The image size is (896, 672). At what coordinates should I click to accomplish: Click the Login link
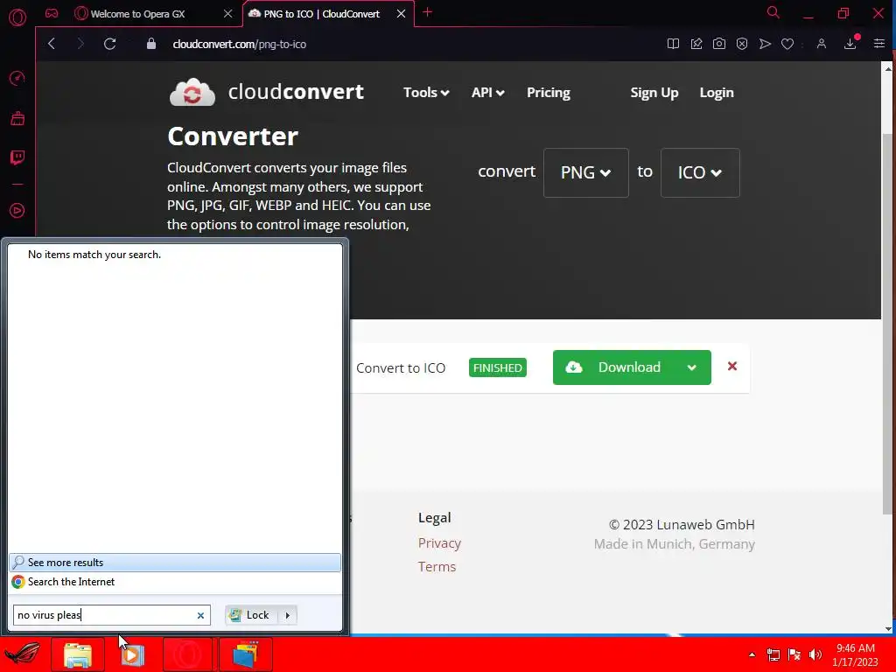717,93
